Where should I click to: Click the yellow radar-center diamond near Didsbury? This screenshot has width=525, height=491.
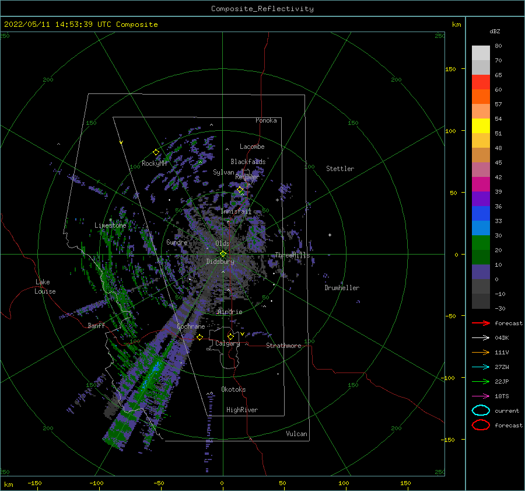223,254
